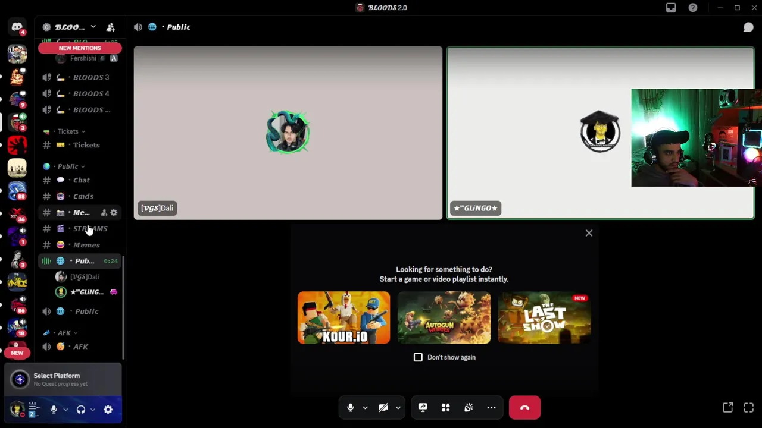Open the Chat text channel

[80, 180]
